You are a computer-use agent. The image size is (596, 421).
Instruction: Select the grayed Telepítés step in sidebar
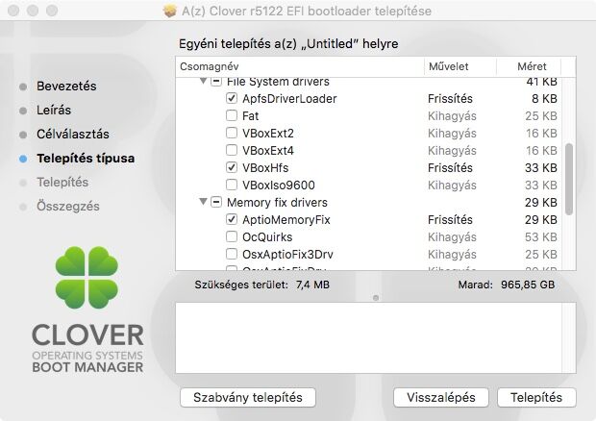[62, 183]
